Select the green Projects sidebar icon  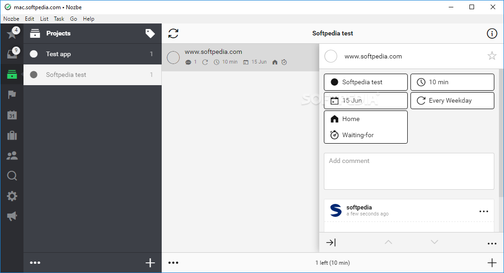(x=12, y=75)
